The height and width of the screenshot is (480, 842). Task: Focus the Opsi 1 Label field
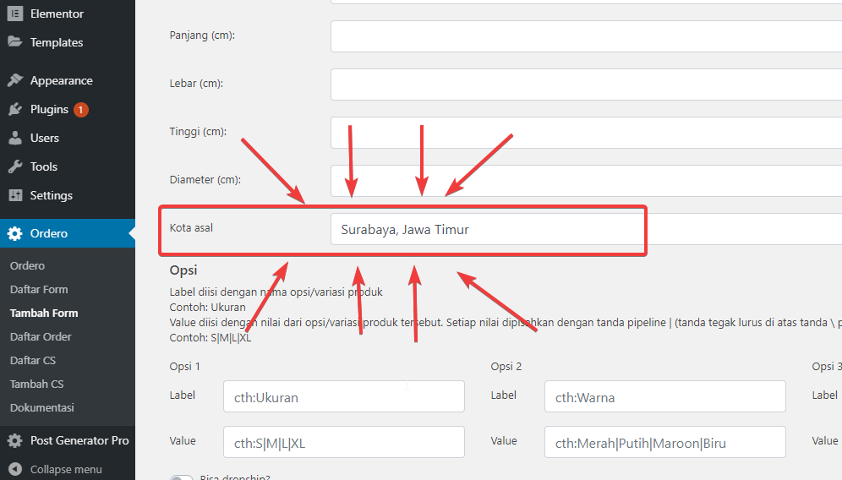(343, 396)
